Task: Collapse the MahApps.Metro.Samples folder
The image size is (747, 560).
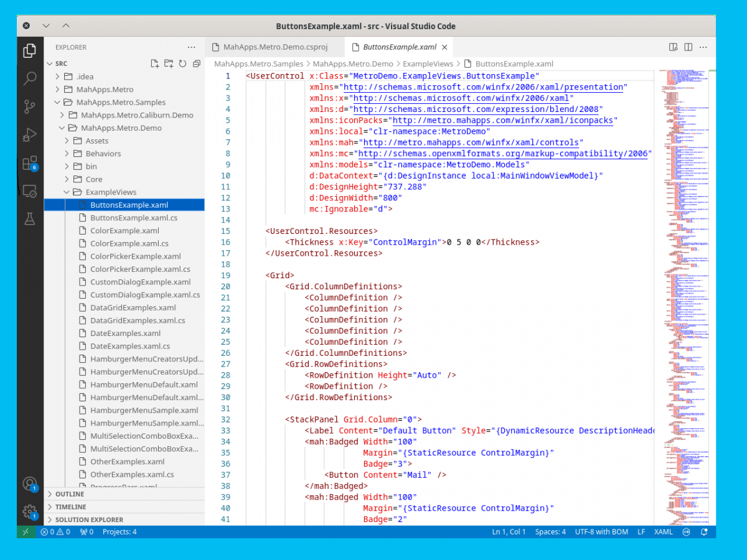Action: click(x=125, y=102)
